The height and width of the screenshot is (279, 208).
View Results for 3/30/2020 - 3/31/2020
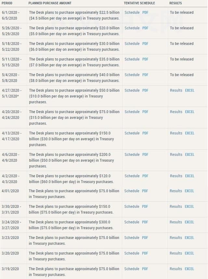point(176,206)
